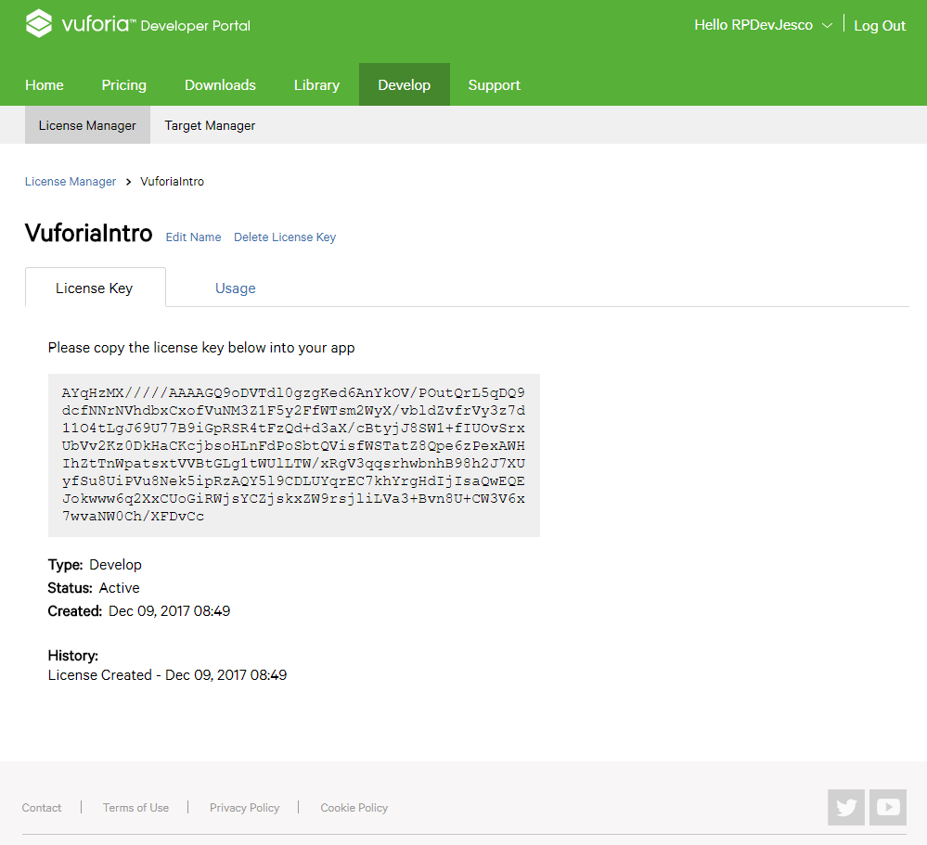Screen dimensions: 927x845
Task: Open the Cookie Policy footer link
Action: (x=354, y=808)
